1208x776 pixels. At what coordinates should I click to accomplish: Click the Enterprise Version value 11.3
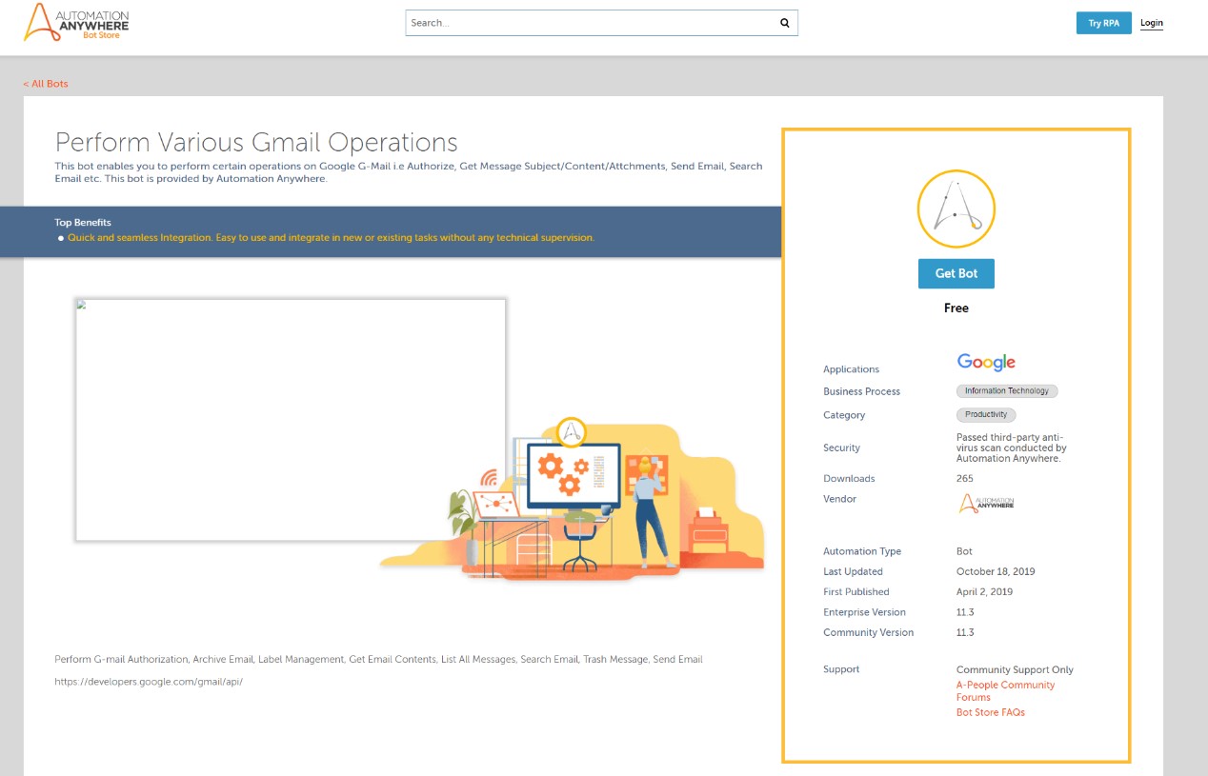(965, 612)
